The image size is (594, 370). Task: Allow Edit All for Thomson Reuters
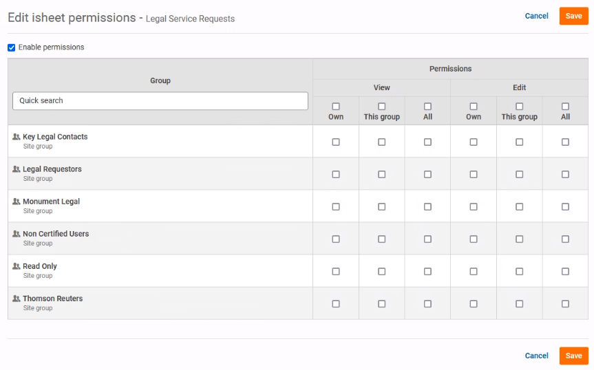point(565,304)
